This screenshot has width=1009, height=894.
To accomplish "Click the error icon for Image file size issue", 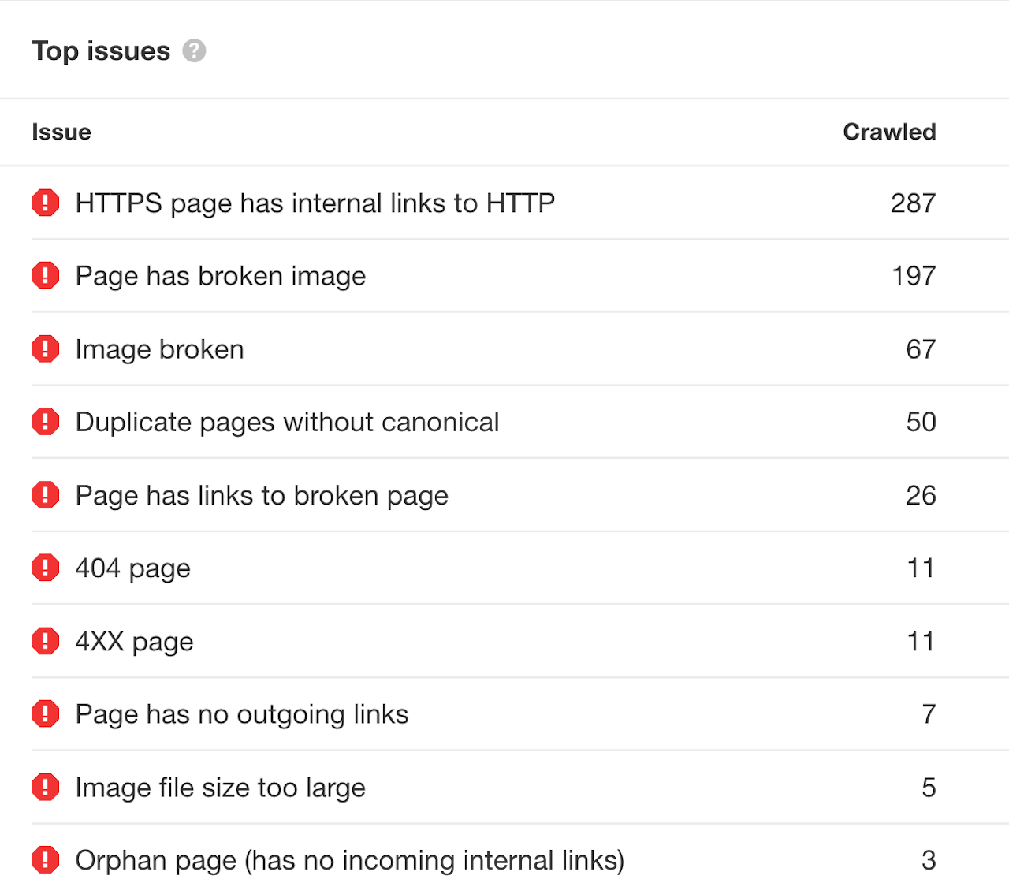I will click(46, 787).
